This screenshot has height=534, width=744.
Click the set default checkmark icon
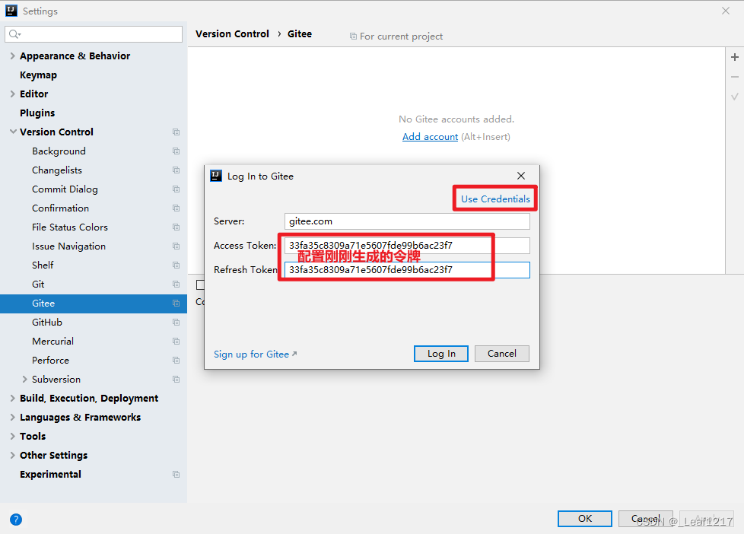[735, 97]
